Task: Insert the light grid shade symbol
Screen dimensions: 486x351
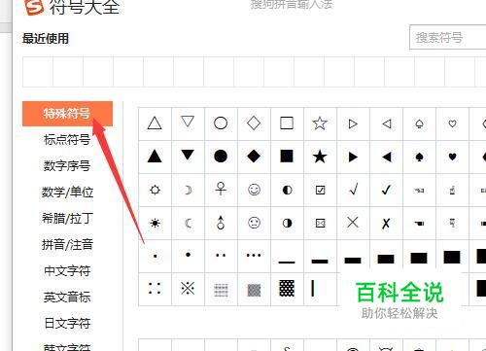Action: (221, 289)
